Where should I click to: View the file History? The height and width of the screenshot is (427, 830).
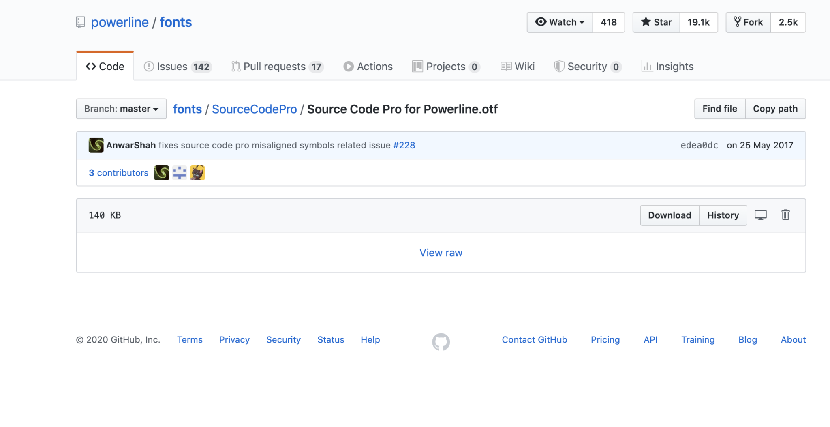click(723, 215)
